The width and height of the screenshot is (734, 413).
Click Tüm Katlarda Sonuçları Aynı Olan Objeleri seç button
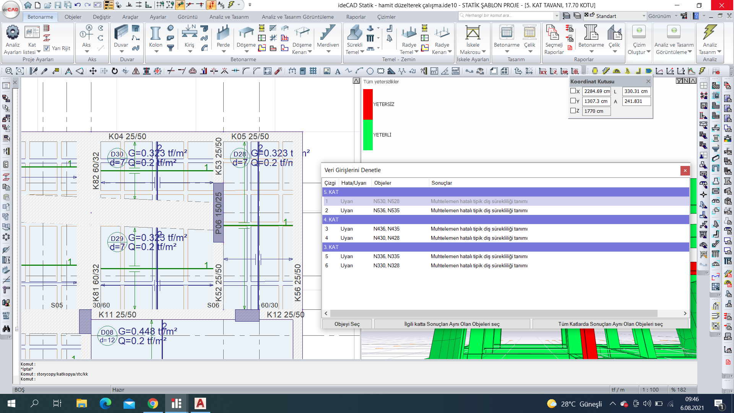tap(610, 324)
